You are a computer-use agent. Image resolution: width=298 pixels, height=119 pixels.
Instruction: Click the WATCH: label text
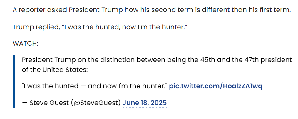(26, 44)
